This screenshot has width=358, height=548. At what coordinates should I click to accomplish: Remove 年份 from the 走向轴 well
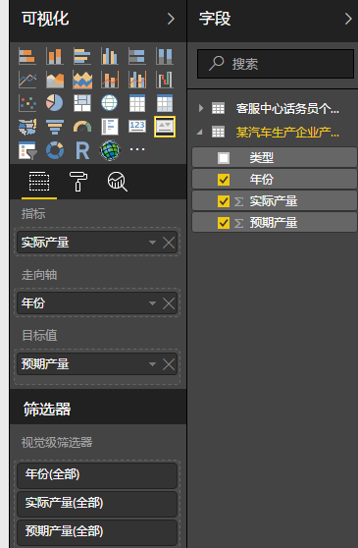coord(169,303)
